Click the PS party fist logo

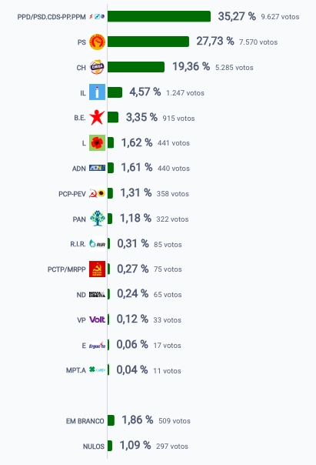pos(97,42)
